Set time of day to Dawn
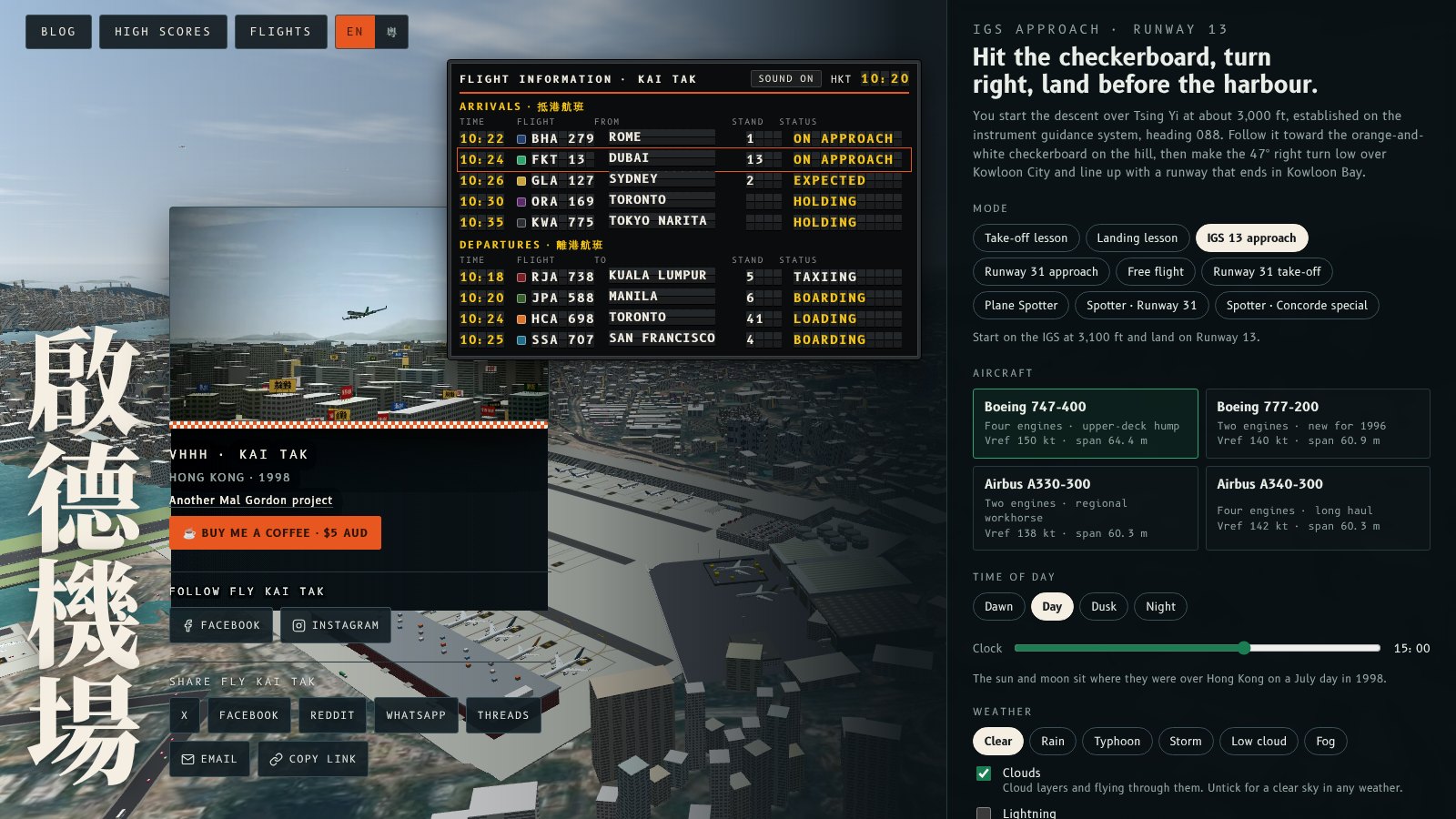The width and height of the screenshot is (1456, 819). click(x=998, y=607)
